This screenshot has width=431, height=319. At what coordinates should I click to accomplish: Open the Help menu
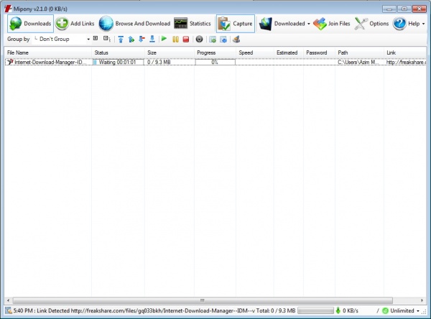coord(409,24)
